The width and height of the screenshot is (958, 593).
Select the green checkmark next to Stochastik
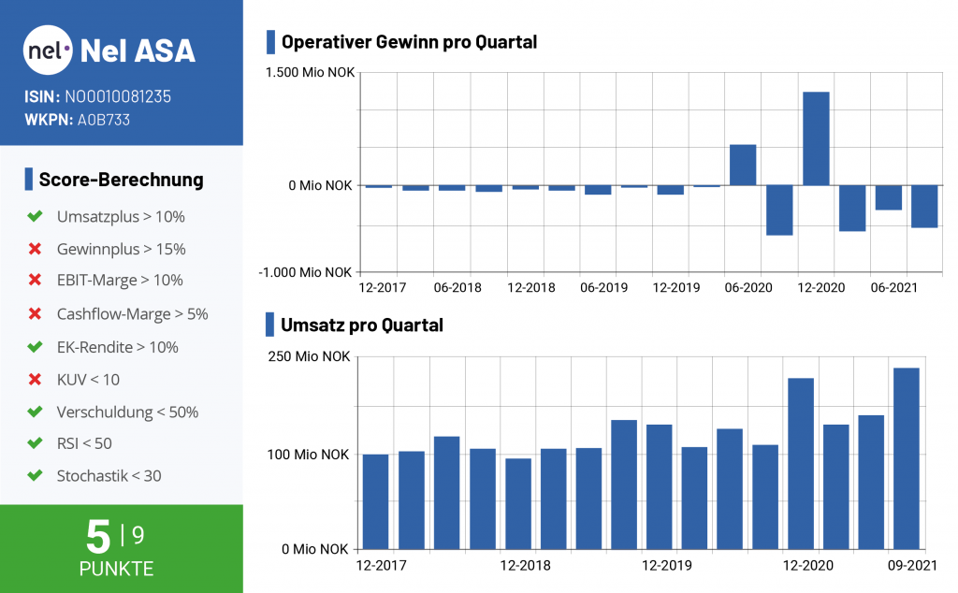click(x=35, y=475)
